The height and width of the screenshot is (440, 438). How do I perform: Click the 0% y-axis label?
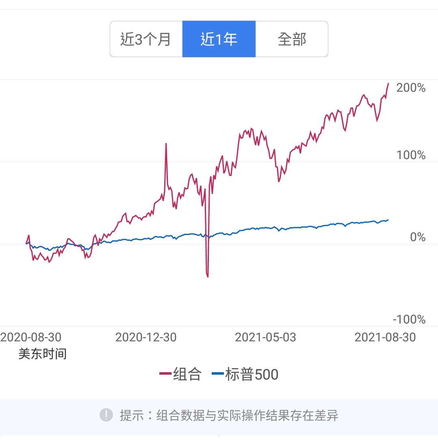(418, 237)
